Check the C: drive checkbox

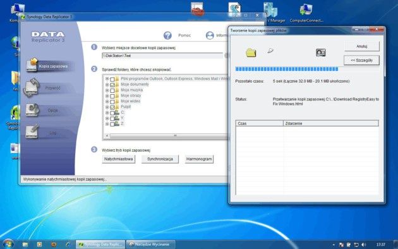(112, 112)
